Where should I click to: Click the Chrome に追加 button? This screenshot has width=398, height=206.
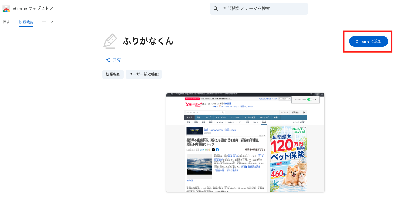369,41
